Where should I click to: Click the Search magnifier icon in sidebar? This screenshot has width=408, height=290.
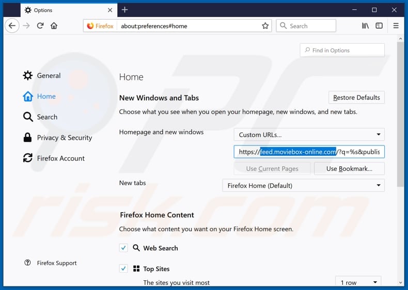tap(27, 117)
